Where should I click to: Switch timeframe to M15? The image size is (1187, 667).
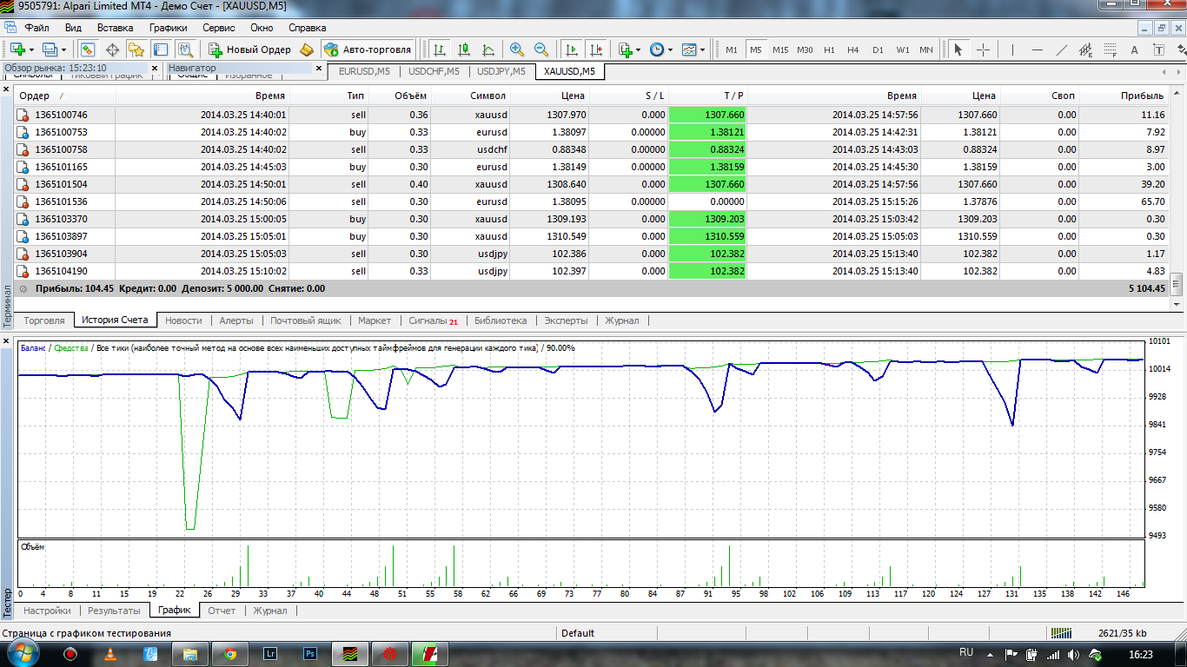pos(780,50)
